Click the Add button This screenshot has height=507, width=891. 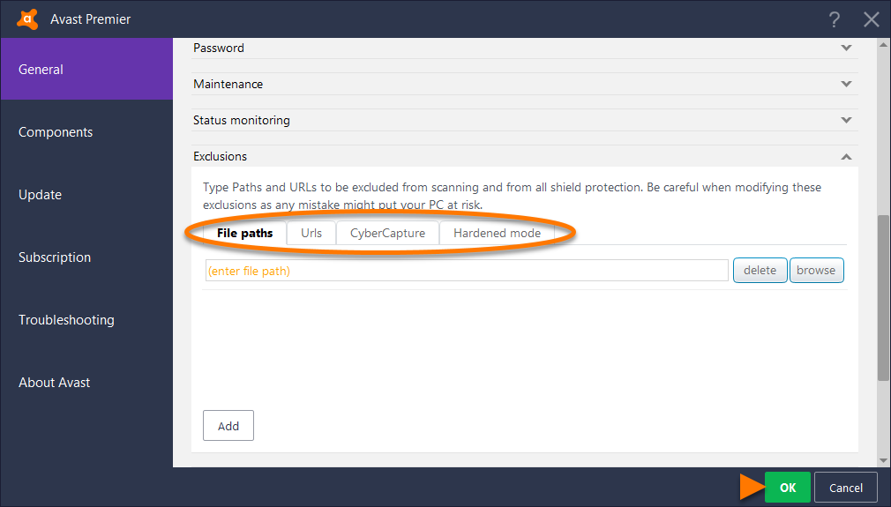(x=228, y=426)
